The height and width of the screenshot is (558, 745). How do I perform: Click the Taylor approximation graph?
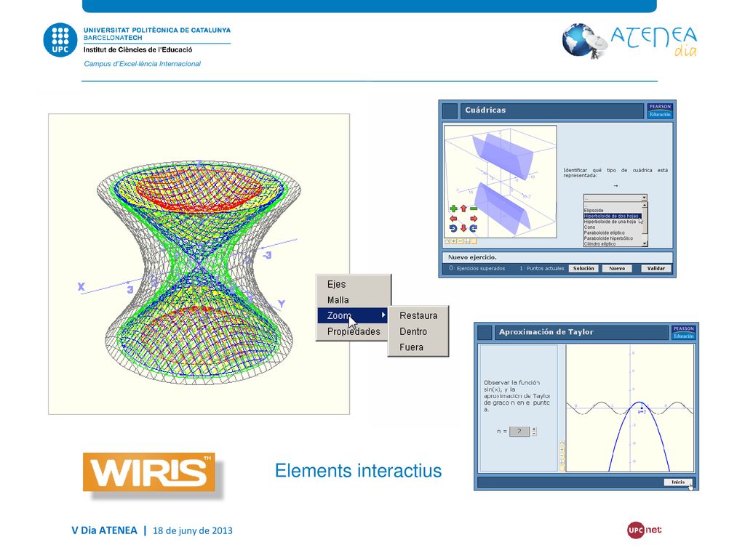coord(630,408)
